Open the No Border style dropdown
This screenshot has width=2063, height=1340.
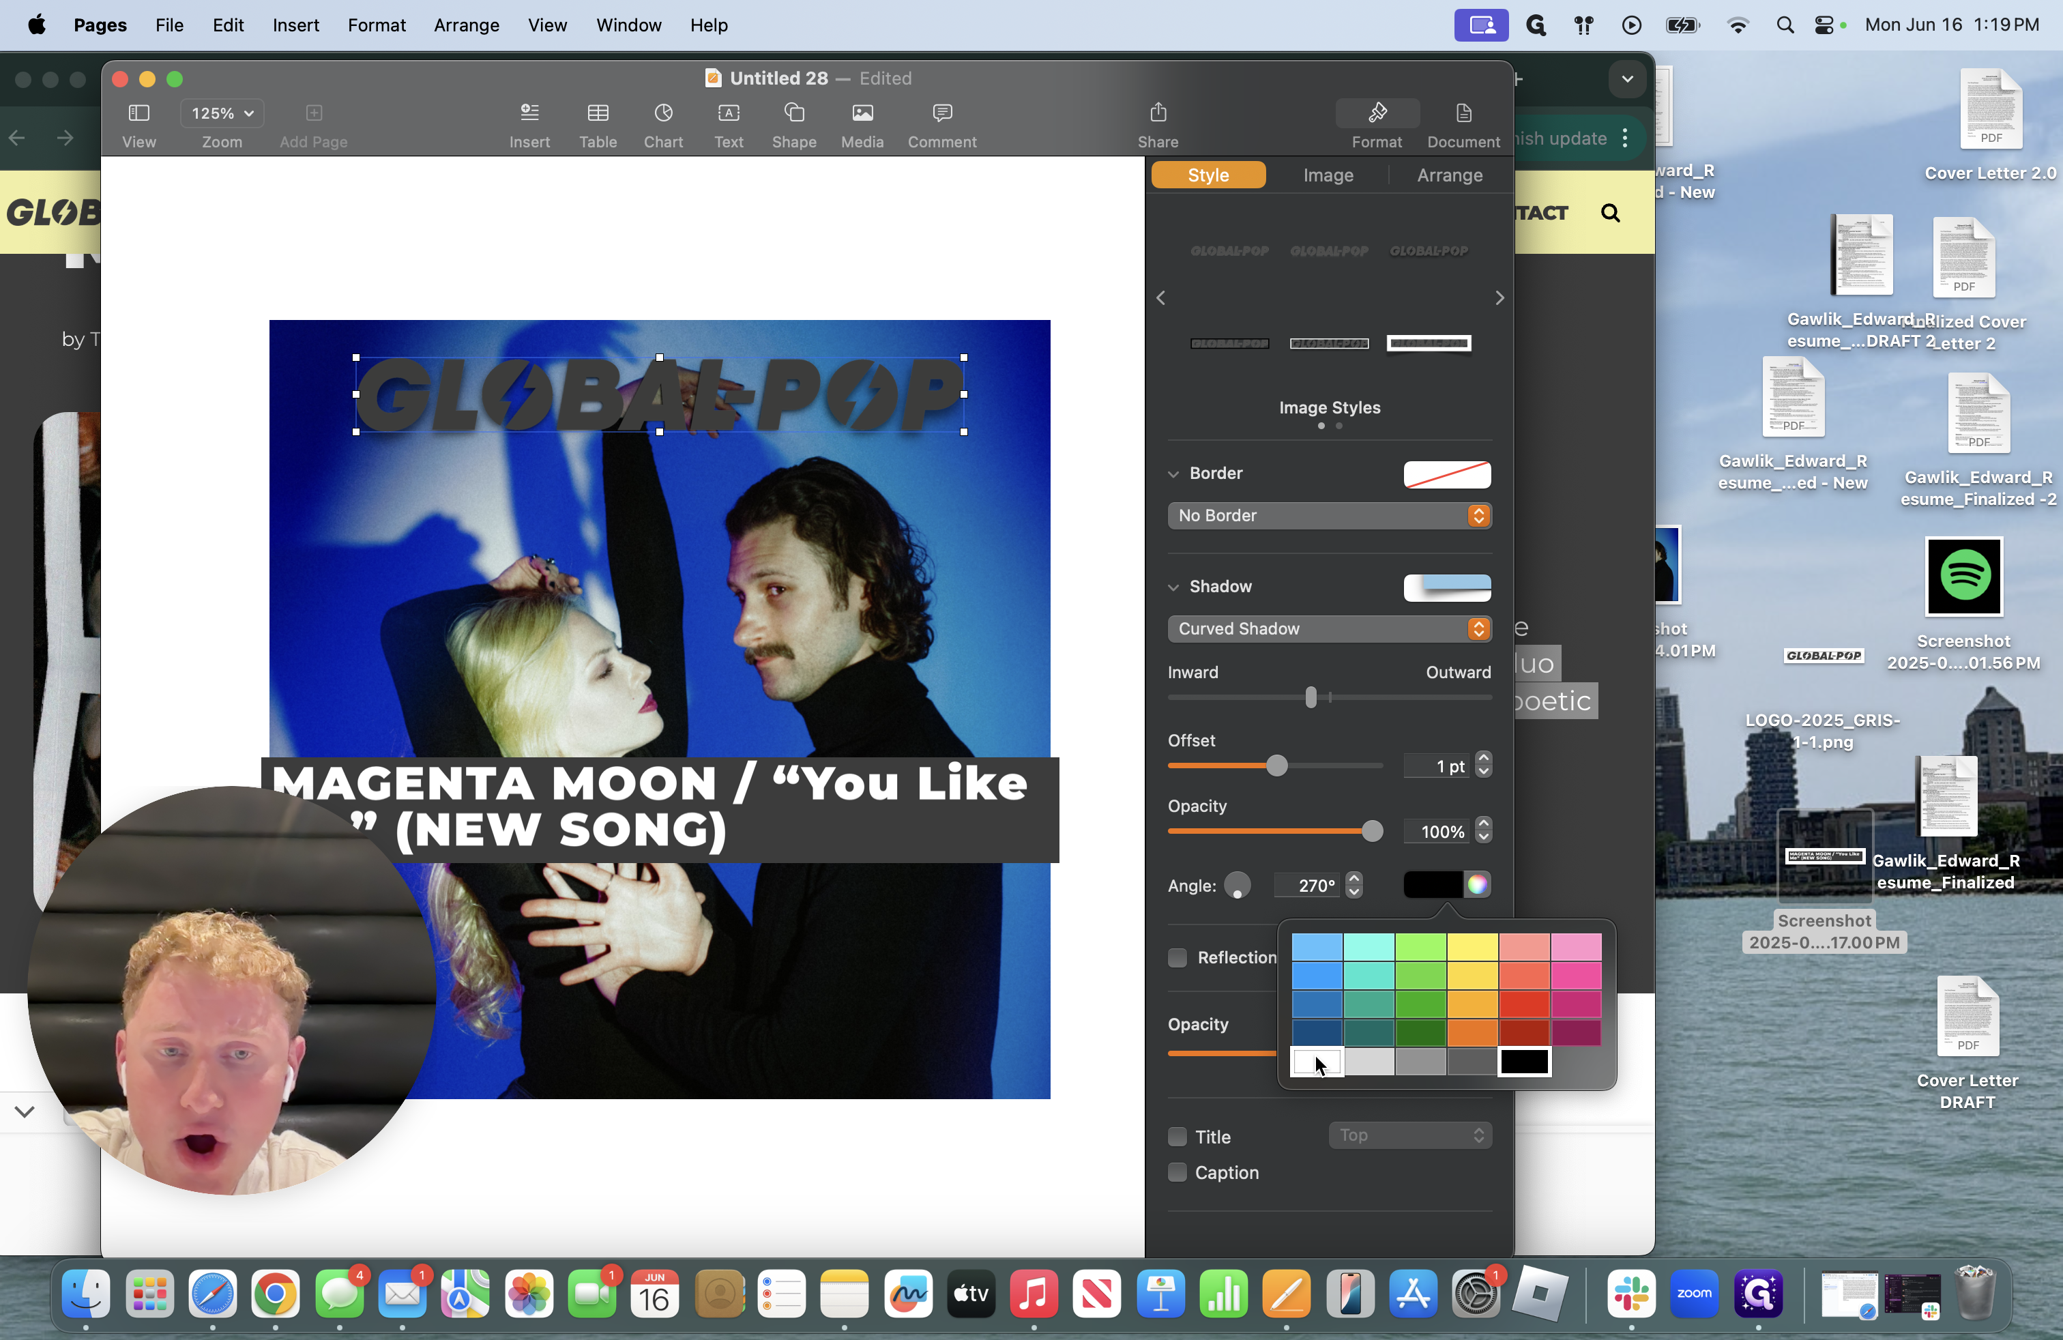click(1329, 516)
